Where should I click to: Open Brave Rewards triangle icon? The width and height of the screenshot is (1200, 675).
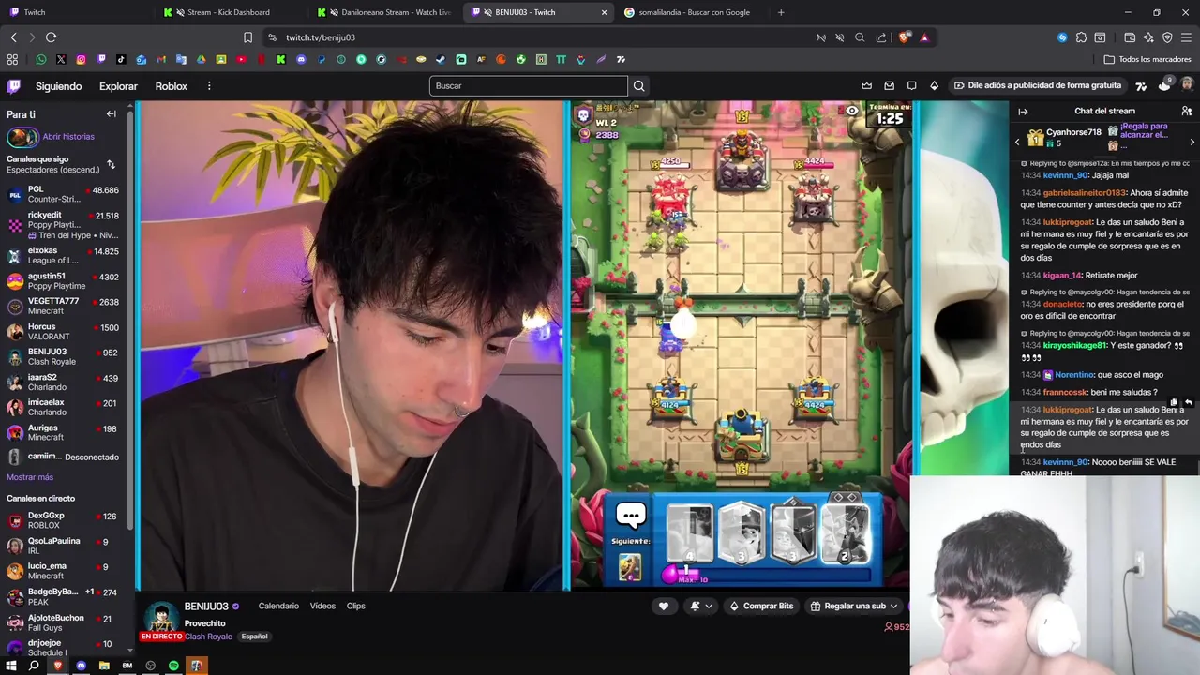[x=924, y=37]
